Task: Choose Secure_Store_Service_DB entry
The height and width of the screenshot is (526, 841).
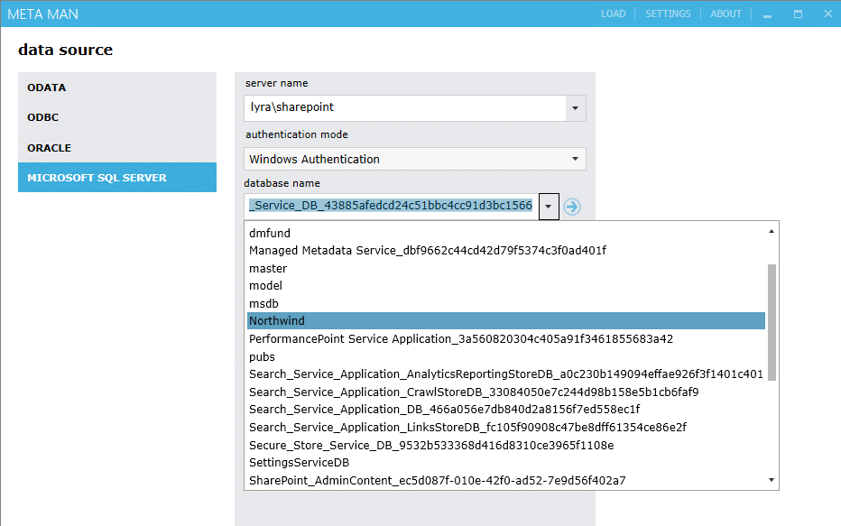Action: (x=506, y=445)
